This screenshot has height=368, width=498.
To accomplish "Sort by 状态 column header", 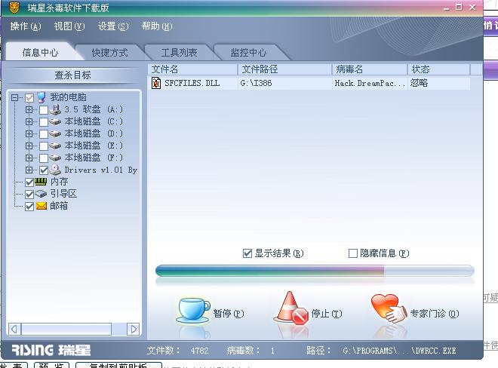I will click(x=438, y=69).
